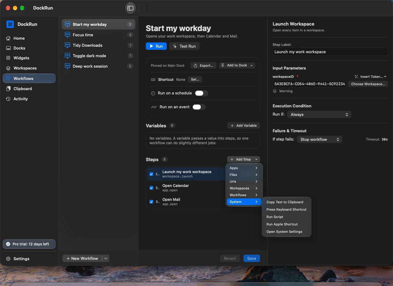Image resolution: width=393 pixels, height=286 pixels.
Task: Open the Workspaces section
Action: click(x=29, y=68)
